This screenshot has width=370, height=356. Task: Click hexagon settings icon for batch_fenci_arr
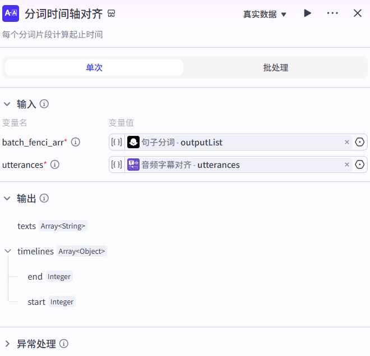point(359,142)
